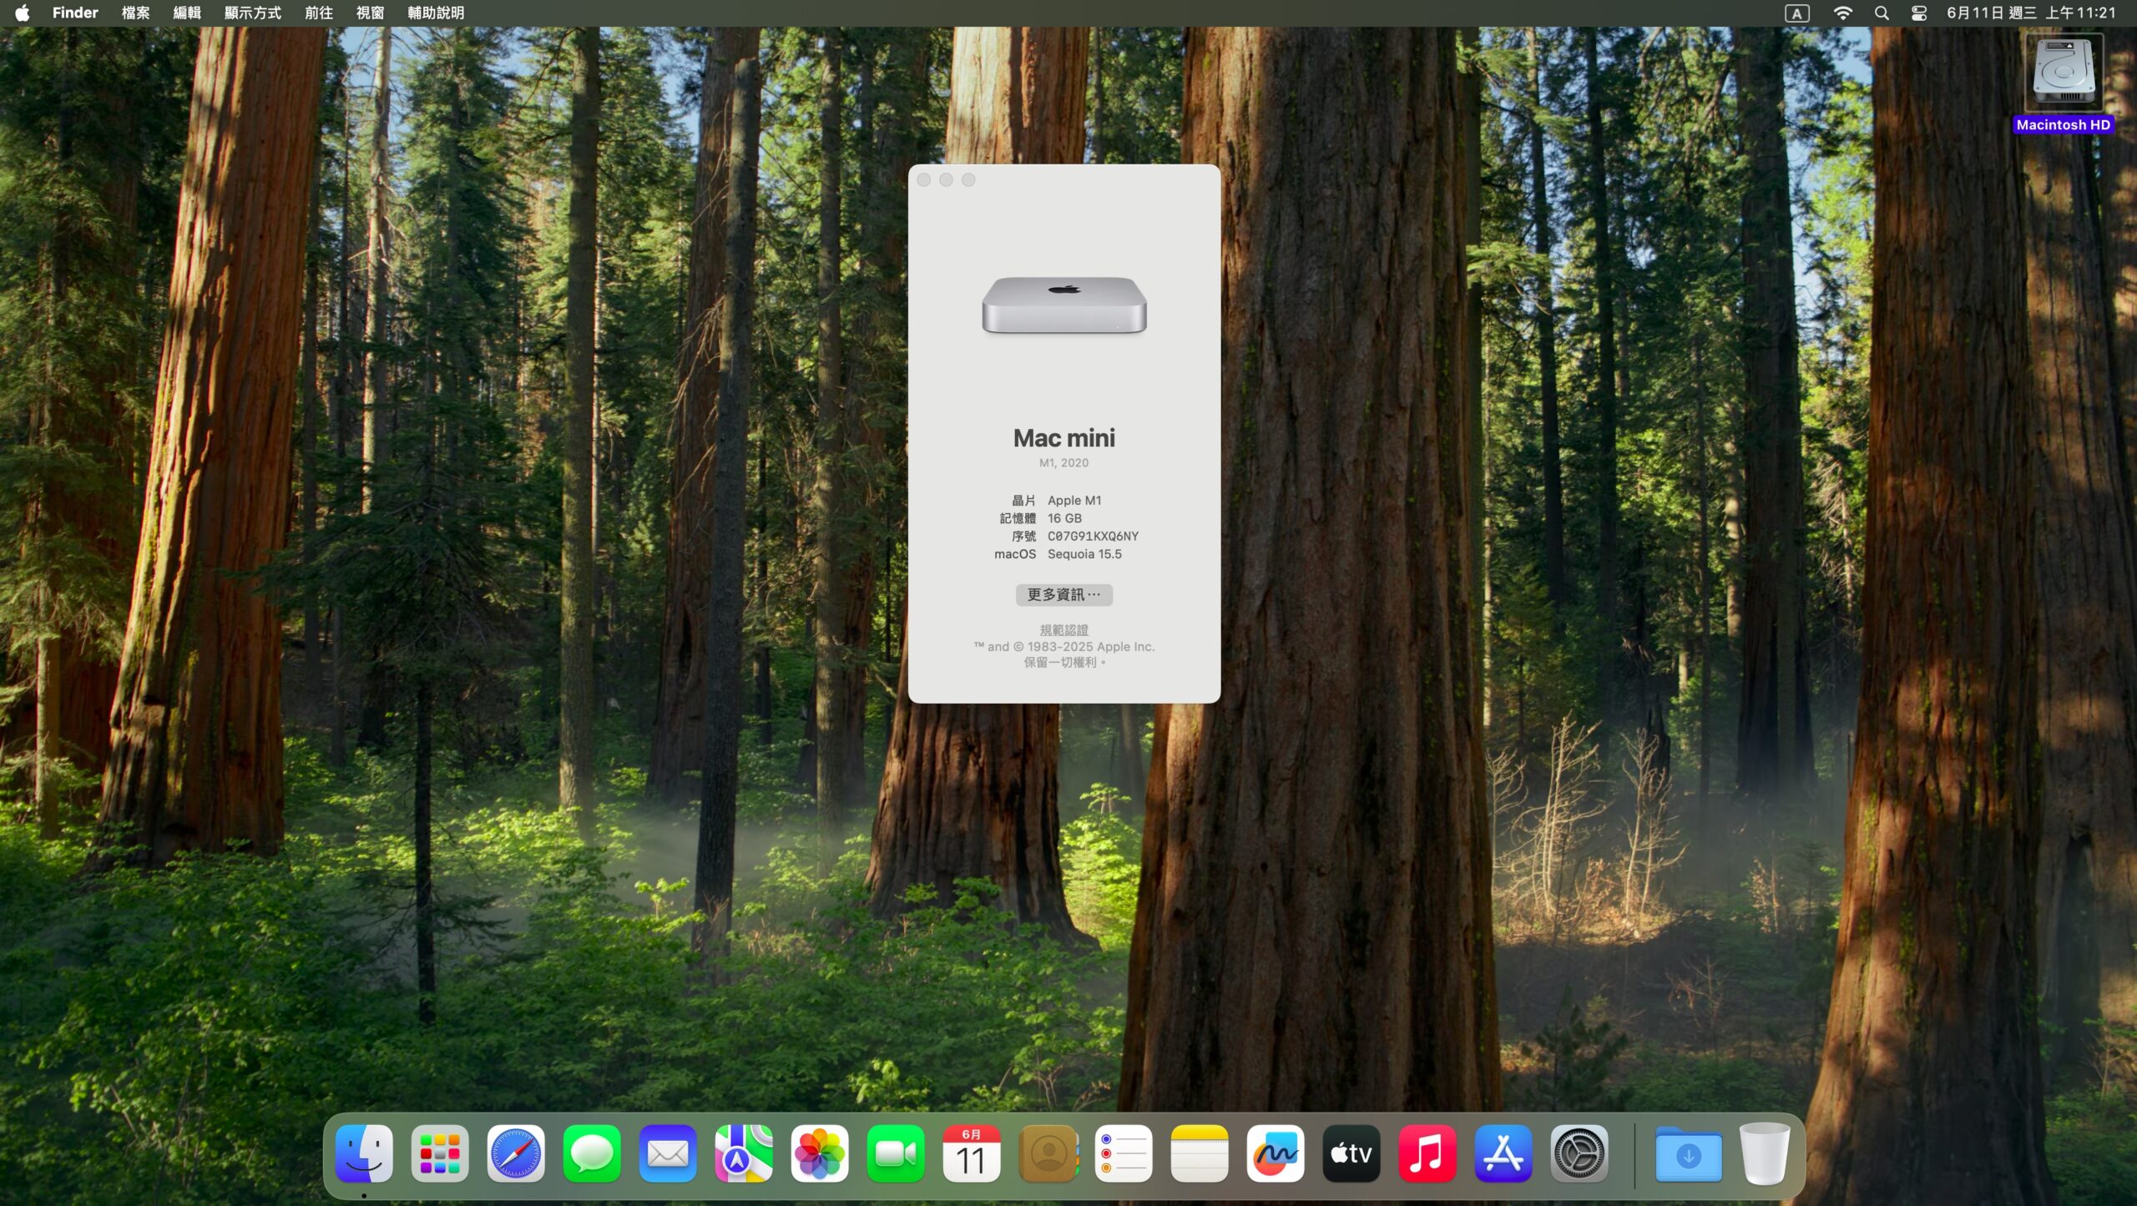Open Photos app in Dock
The height and width of the screenshot is (1206, 2137).
[820, 1153]
